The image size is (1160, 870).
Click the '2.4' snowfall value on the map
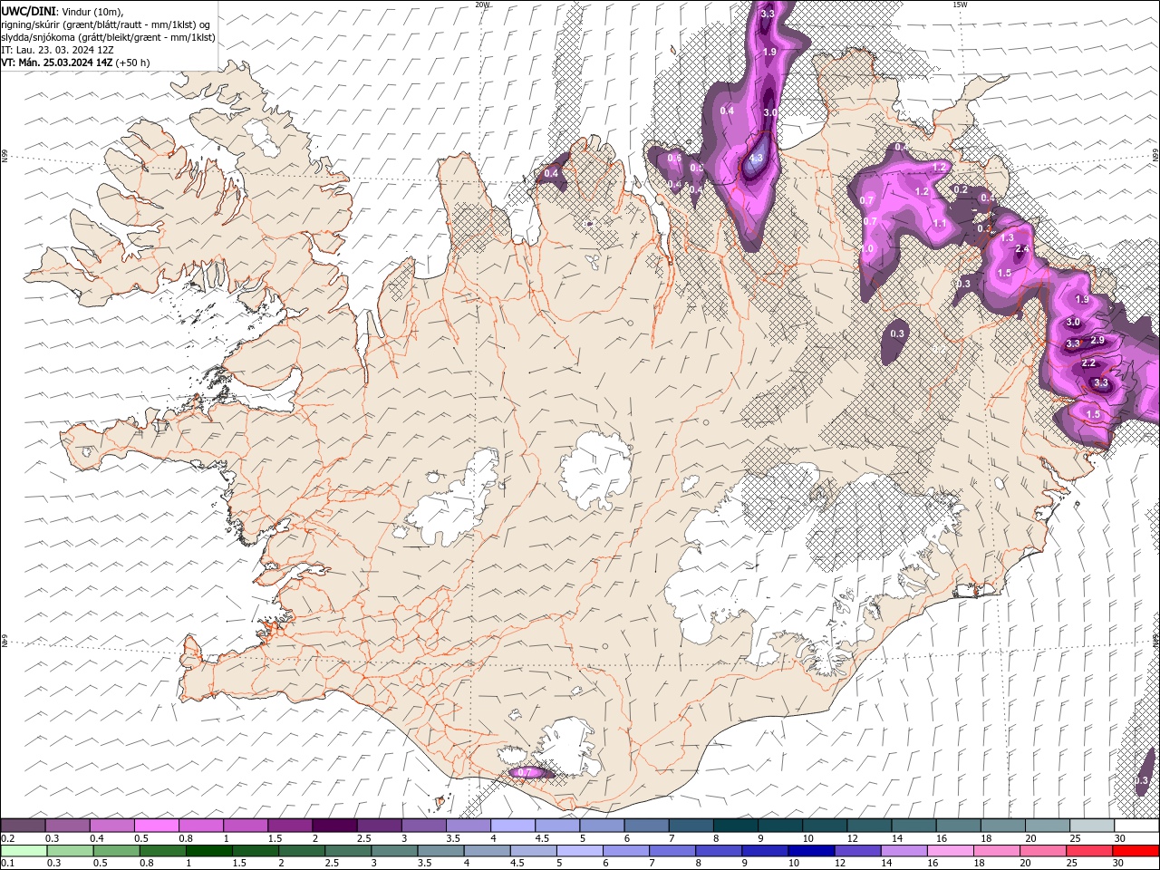tap(1023, 249)
